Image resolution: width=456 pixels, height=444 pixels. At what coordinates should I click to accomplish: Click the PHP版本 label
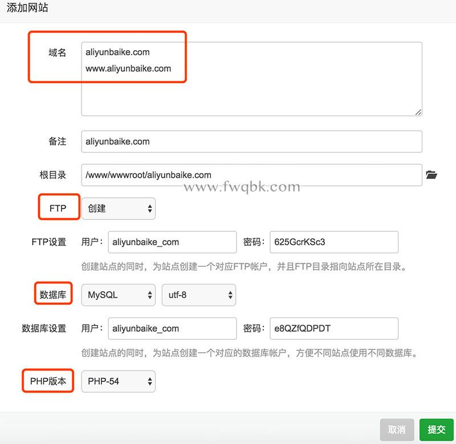48,381
